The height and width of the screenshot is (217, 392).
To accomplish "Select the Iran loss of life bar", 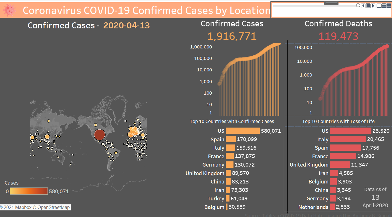I will pyautogui.click(x=334, y=173).
